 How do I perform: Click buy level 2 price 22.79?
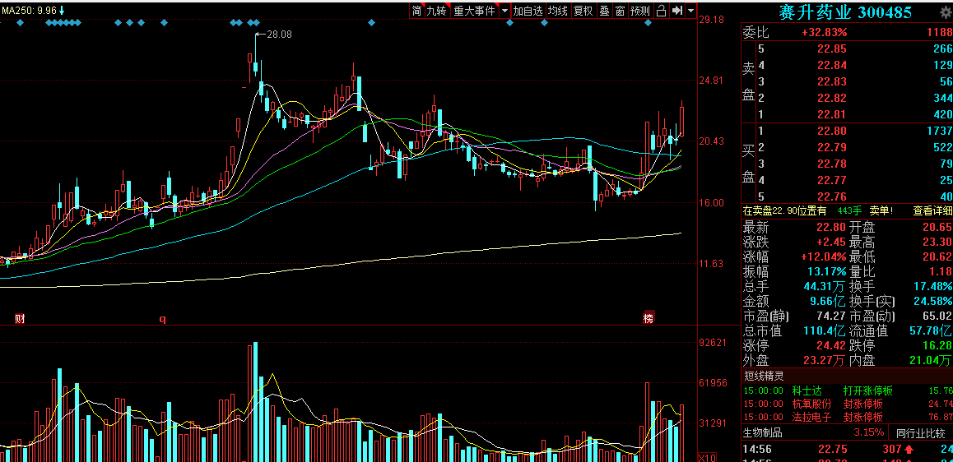(x=832, y=147)
